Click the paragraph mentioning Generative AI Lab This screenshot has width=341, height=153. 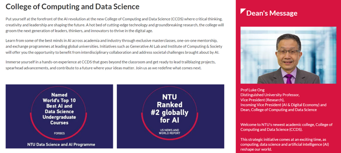tap(114, 46)
